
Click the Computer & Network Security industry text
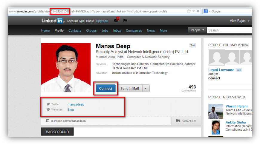tap(148, 57)
